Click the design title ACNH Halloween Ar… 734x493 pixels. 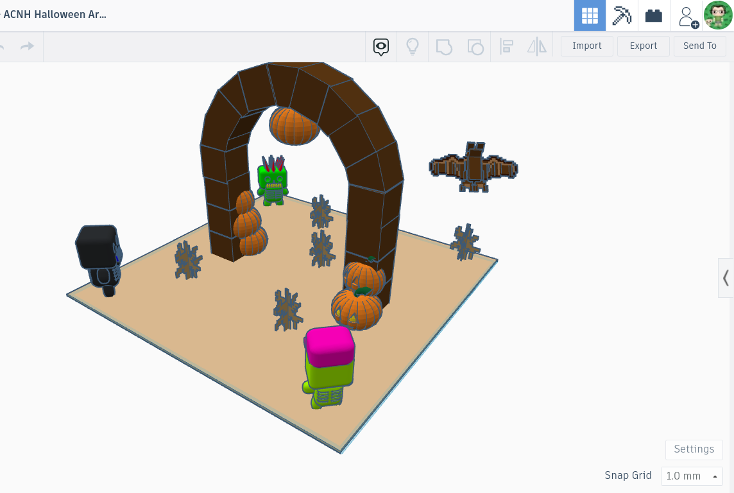(55, 15)
